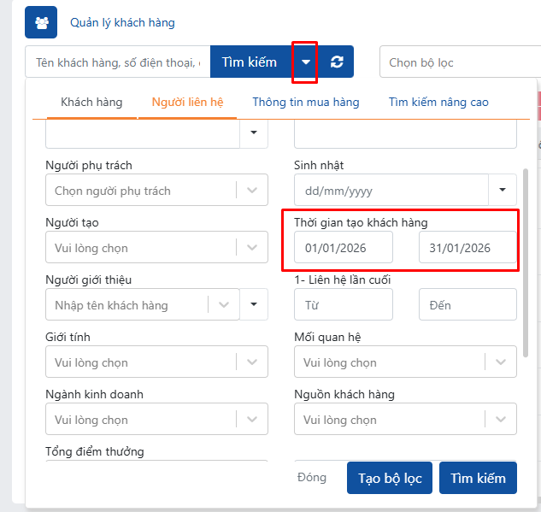Click the refresh icon beside search
Image resolution: width=541 pixels, height=512 pixels.
(337, 62)
